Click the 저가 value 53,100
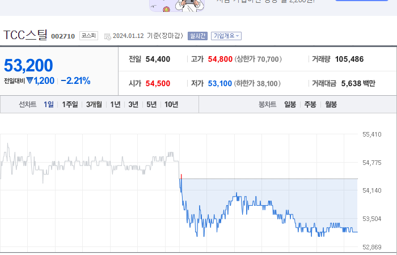 pos(220,83)
